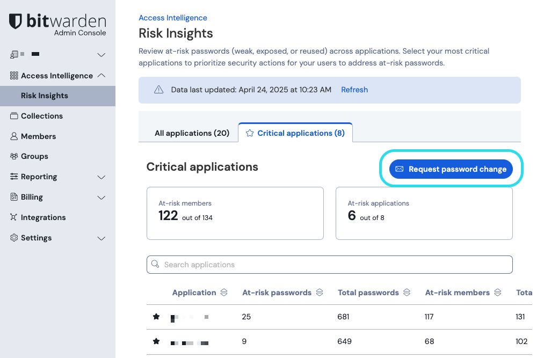Focus the Search applications field
The height and width of the screenshot is (358, 544).
pyautogui.click(x=329, y=265)
